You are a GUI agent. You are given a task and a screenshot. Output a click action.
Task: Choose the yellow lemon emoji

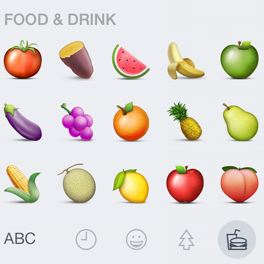[x=131, y=186]
